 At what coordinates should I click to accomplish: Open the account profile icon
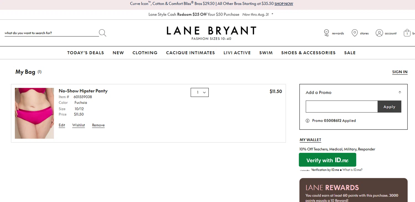click(379, 33)
